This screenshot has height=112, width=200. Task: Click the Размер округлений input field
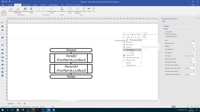coord(192,62)
